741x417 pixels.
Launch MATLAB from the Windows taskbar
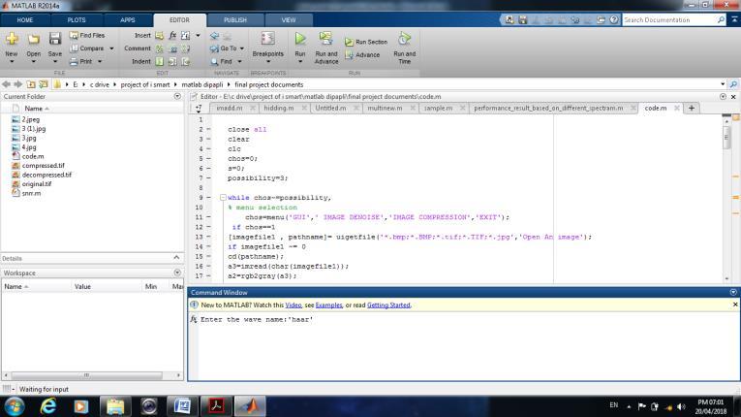point(250,405)
